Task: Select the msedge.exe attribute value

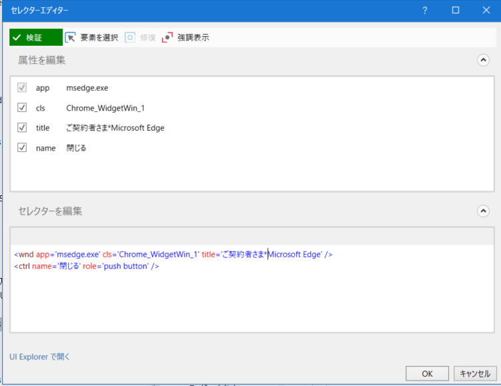Action: point(87,88)
